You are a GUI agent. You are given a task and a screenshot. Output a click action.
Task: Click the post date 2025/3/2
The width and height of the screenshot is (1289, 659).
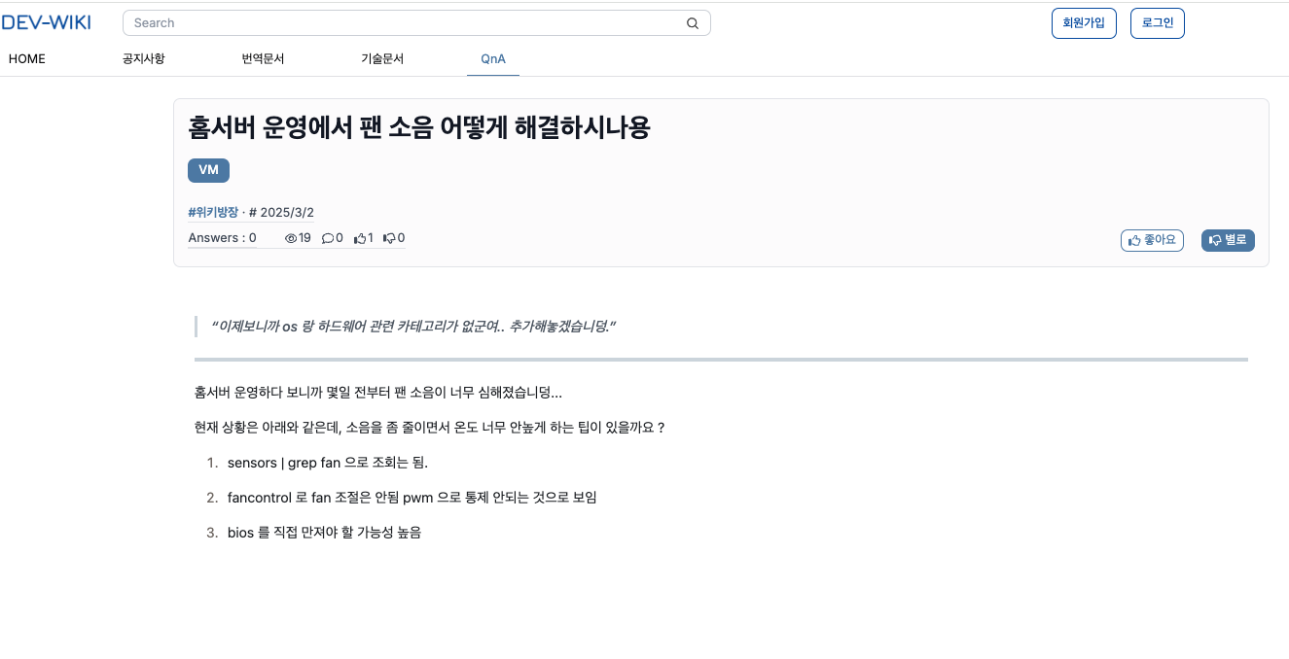[287, 212]
